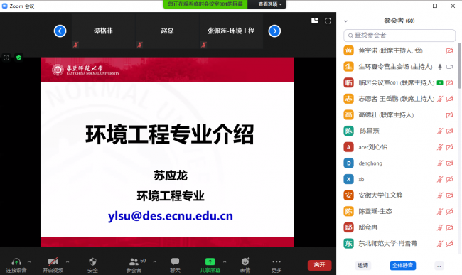This screenshot has height=275, width=462.
Task: Expand participants options arrow in toolbar
Action: (x=155, y=261)
